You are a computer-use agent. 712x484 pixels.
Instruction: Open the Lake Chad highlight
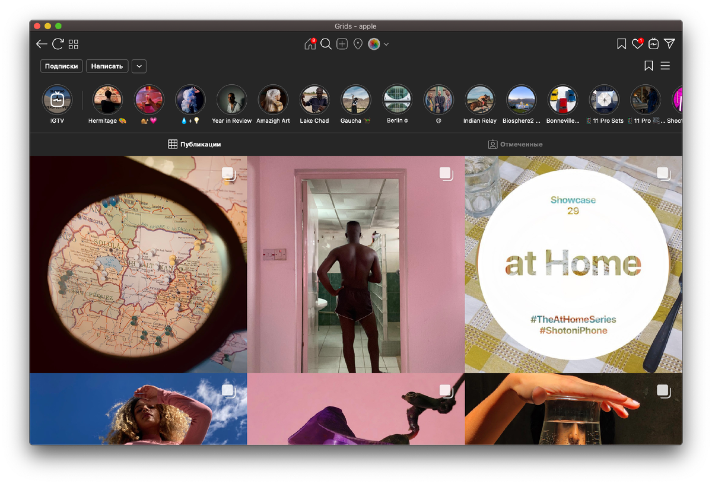(314, 100)
